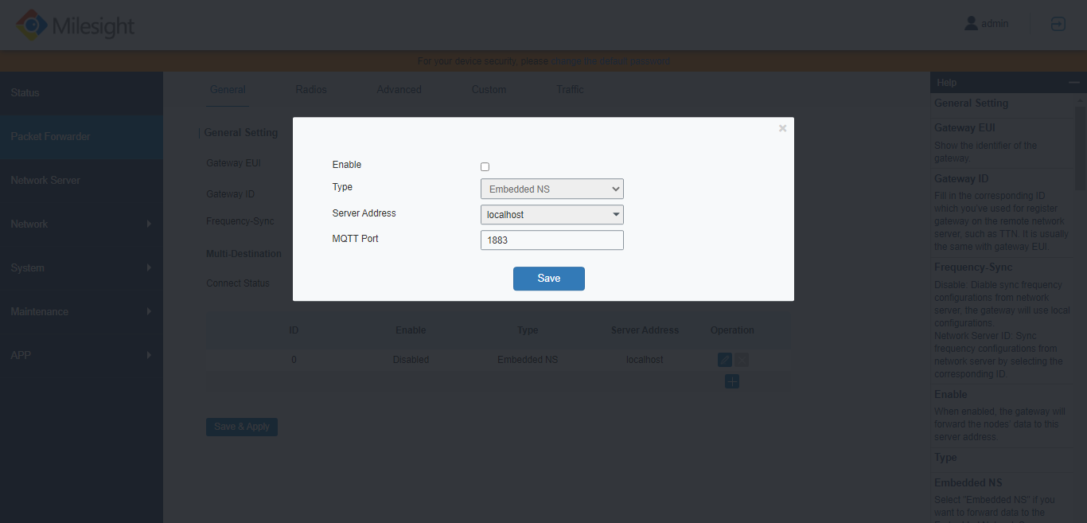Open the Server Address dropdown showing localhost
This screenshot has height=523, width=1087.
point(551,214)
